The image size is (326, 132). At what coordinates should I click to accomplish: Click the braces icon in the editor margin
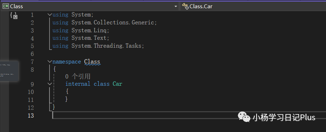14,15
